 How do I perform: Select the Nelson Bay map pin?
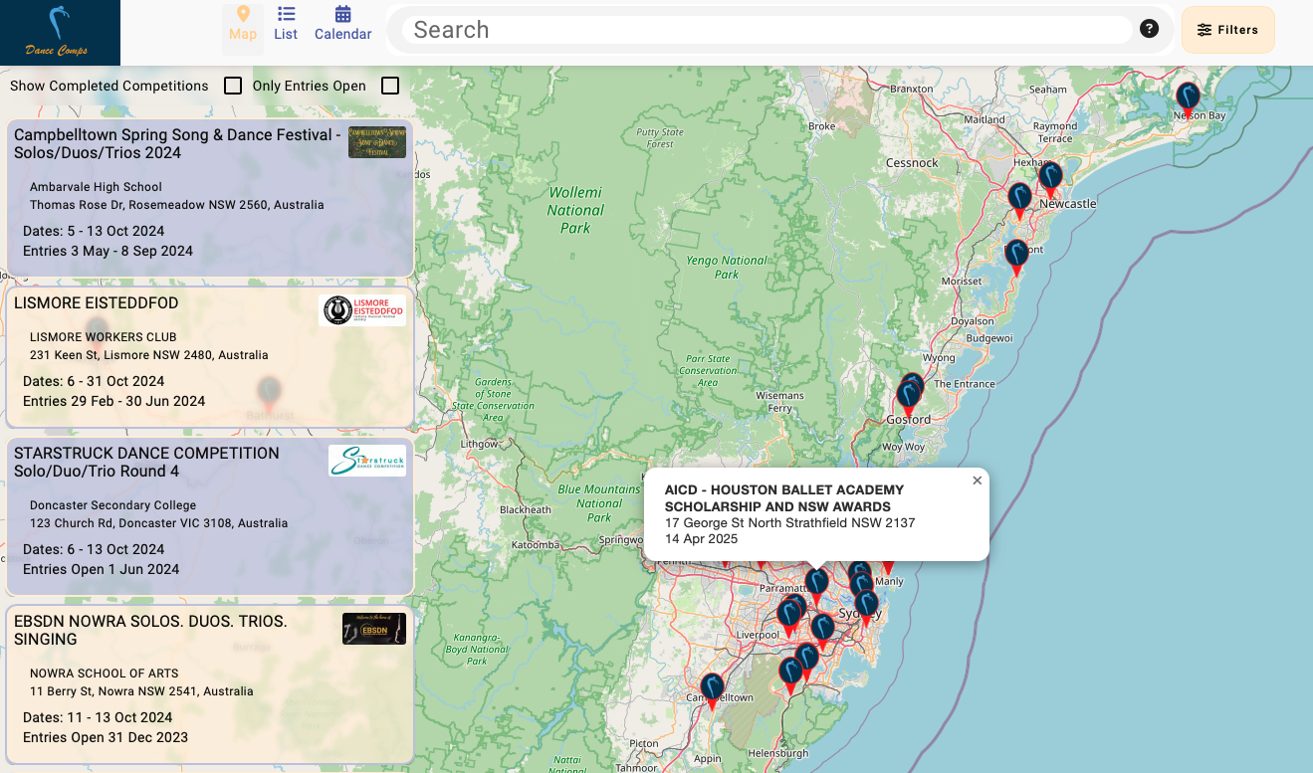tap(1188, 100)
